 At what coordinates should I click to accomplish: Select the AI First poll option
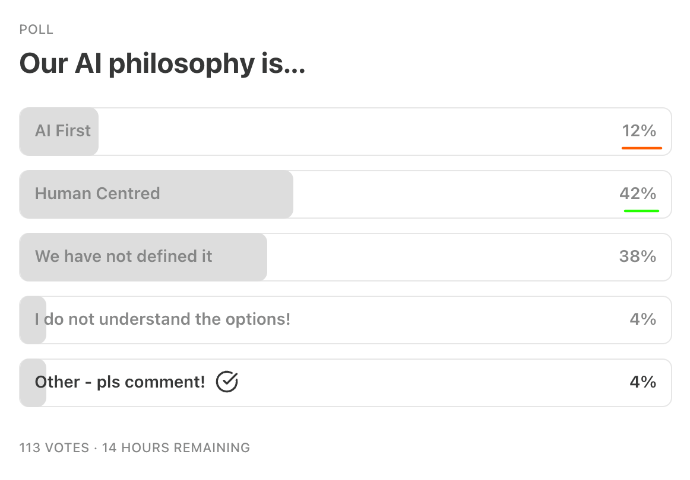63,131
